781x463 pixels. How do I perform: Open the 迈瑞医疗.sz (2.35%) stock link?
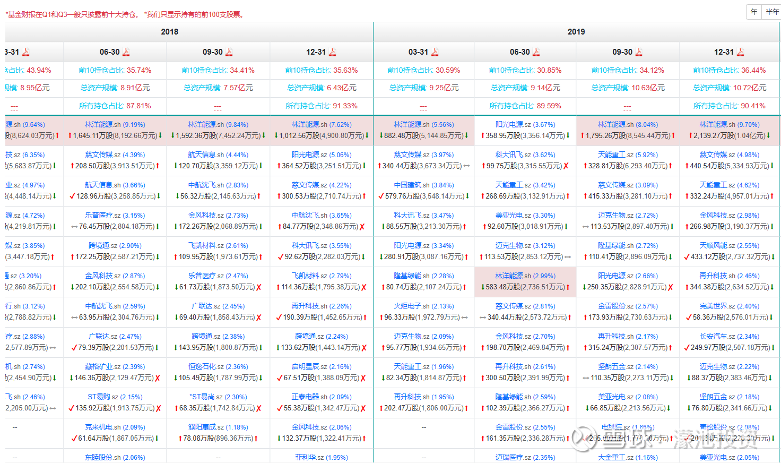(525, 458)
